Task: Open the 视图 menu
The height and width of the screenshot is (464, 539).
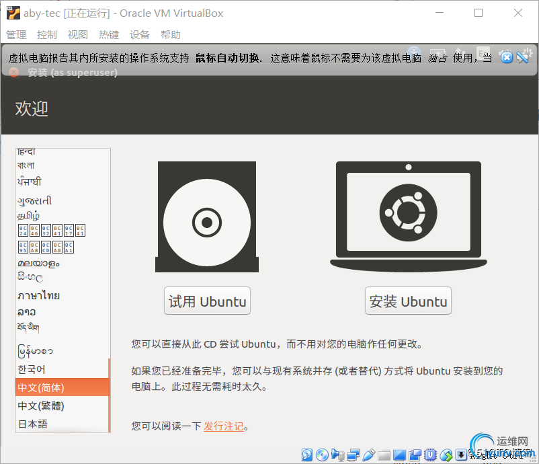Action: (x=78, y=34)
